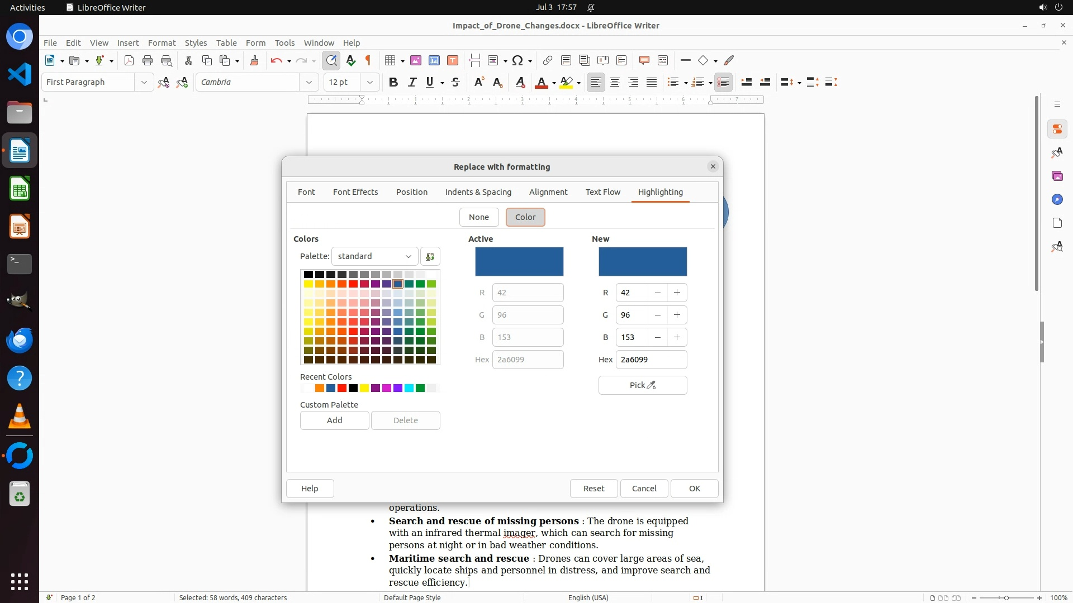Viewport: 1073px width, 603px height.
Task: Open sidebar Navigator compass icon
Action: coord(1057,199)
